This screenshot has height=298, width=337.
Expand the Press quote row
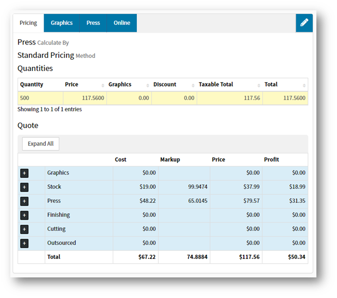tap(25, 201)
